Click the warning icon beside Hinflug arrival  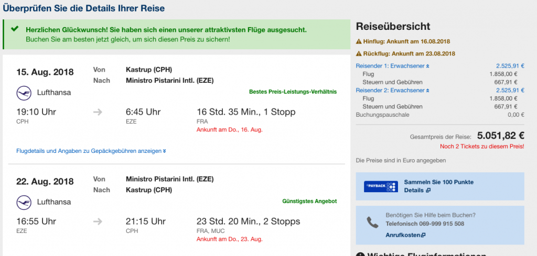[359, 41]
